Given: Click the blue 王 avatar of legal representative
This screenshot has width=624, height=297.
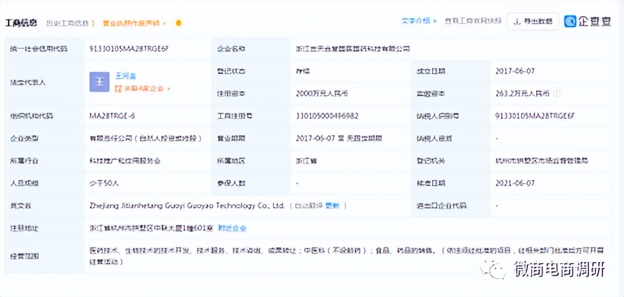Looking at the screenshot, I should [100, 82].
